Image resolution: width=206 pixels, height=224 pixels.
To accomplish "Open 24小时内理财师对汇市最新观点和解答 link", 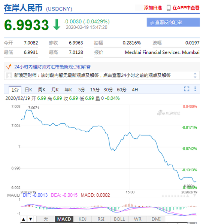I will click(52, 67).
